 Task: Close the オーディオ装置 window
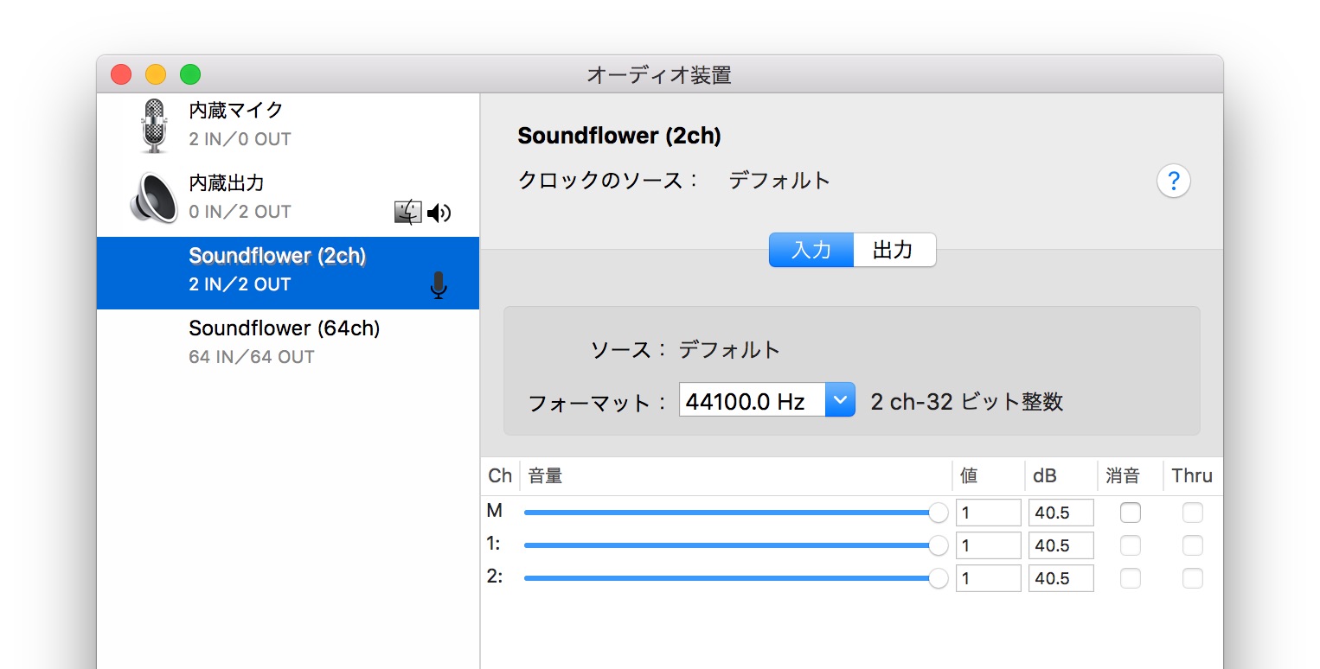click(x=121, y=74)
